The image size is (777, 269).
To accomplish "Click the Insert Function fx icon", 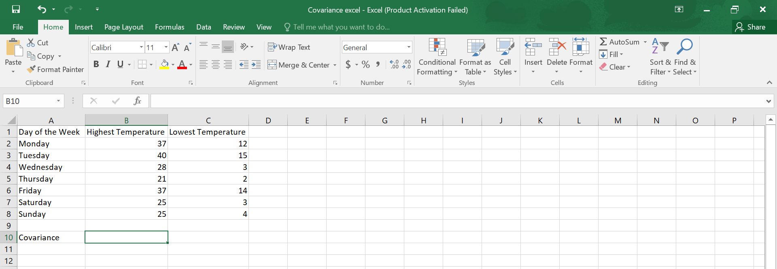I will click(x=137, y=101).
